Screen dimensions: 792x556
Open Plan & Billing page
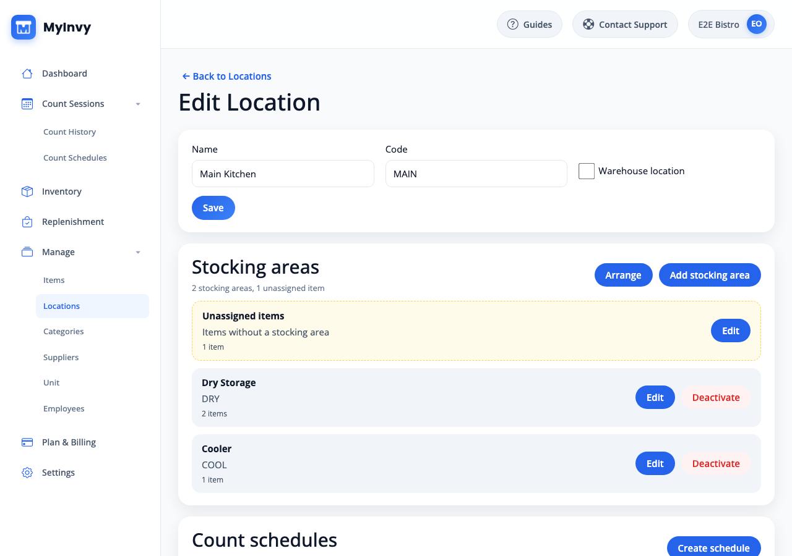click(x=80, y=442)
